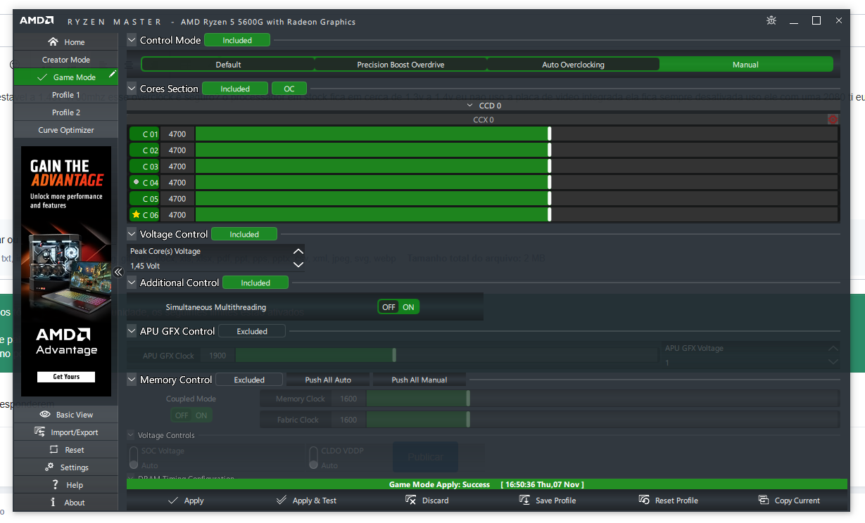Toggle the OC button in Cores Section
Viewport: 865px width, 523px height.
289,89
